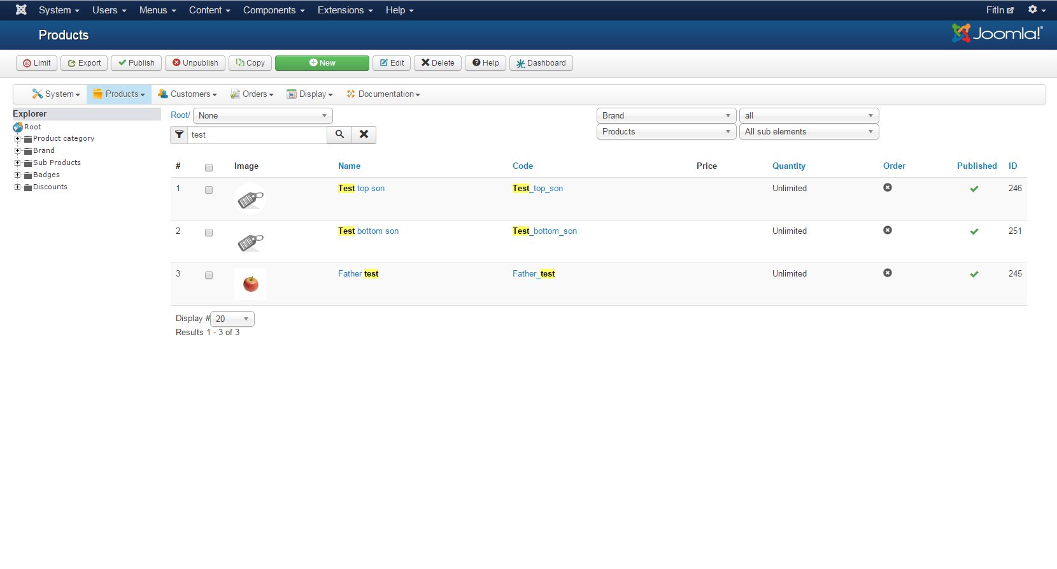Click the Publish button
Screen dimensions: 1057x569
(136, 62)
